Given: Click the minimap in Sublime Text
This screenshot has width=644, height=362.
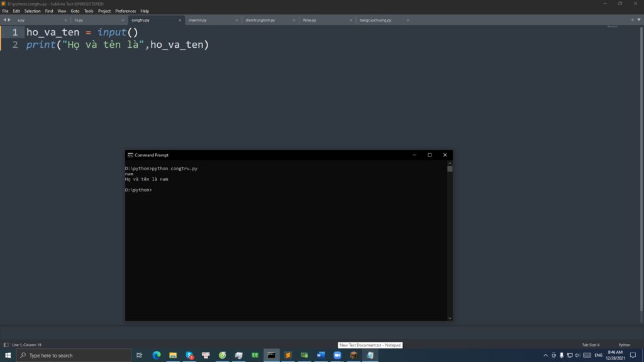Looking at the screenshot, I should click(613, 26).
